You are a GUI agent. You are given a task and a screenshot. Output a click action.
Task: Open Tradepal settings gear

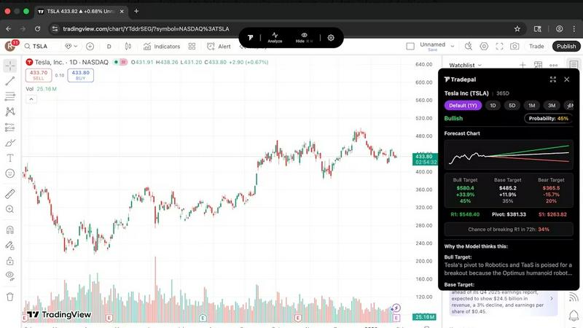[331, 38]
